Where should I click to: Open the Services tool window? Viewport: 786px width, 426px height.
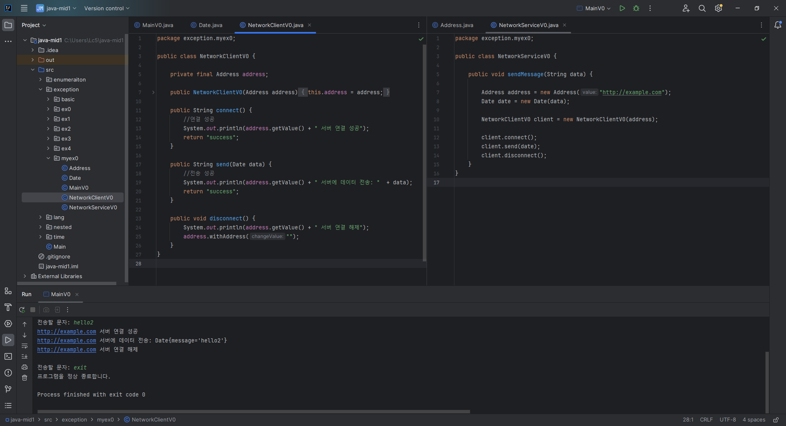(8, 324)
